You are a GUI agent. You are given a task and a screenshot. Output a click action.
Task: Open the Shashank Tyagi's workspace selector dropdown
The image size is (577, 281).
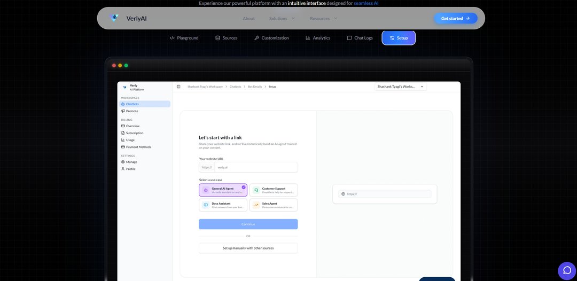pyautogui.click(x=400, y=87)
